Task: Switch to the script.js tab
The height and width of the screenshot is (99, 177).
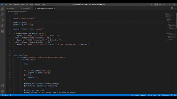Action: coord(12,8)
